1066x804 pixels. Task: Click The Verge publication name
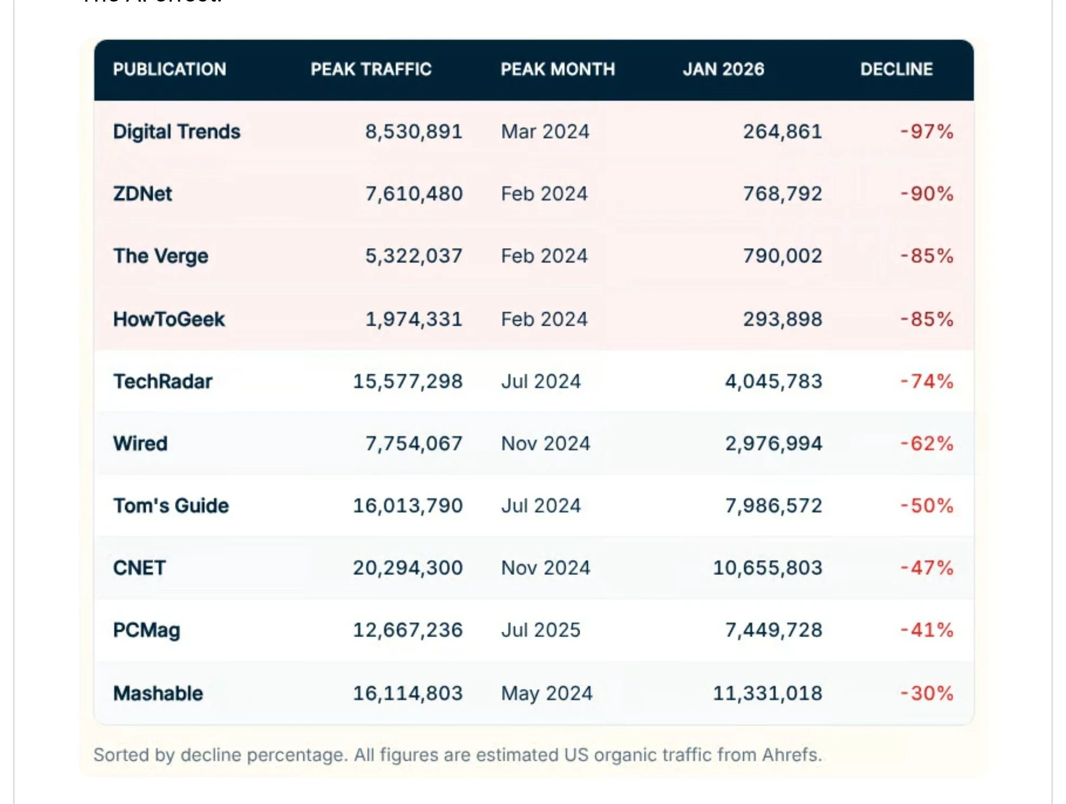tap(160, 256)
